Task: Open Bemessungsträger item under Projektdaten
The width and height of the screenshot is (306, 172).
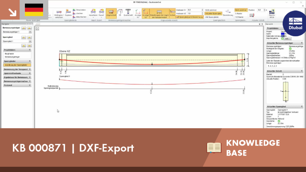Action: pos(12,57)
